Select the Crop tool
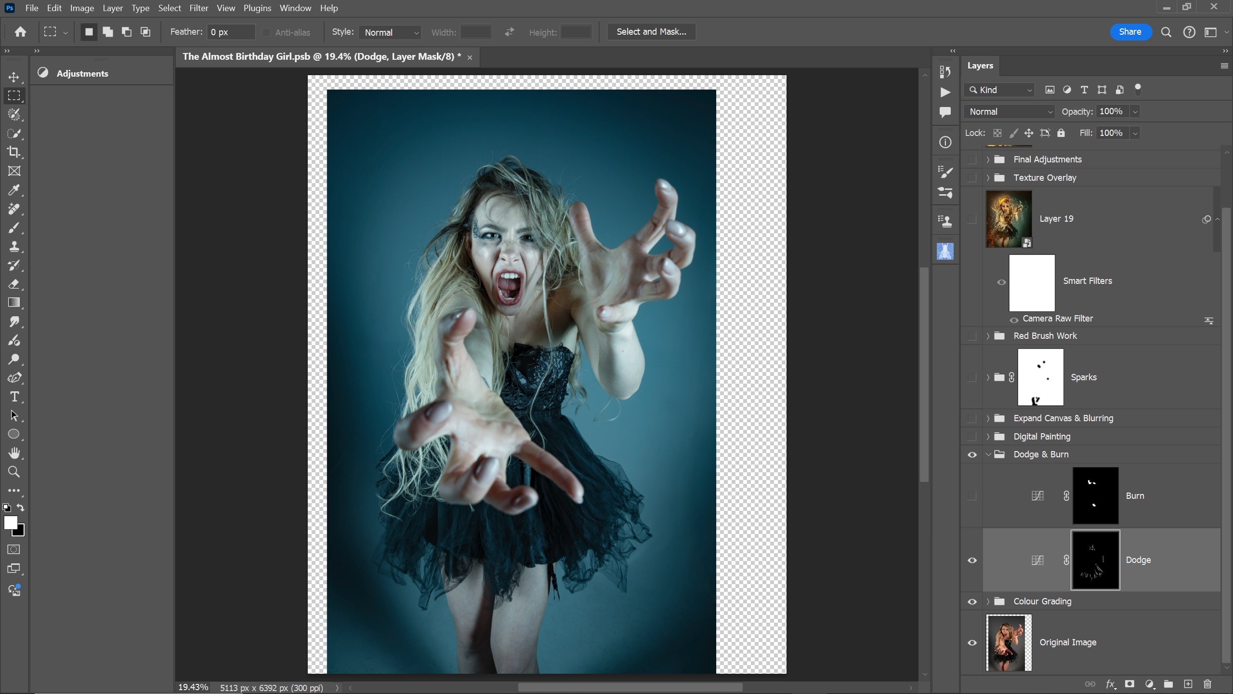 pyautogui.click(x=14, y=152)
